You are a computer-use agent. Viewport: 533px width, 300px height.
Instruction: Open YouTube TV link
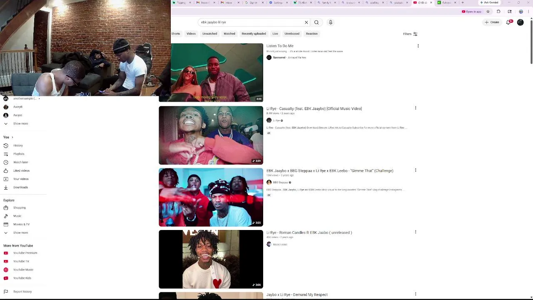point(21,261)
